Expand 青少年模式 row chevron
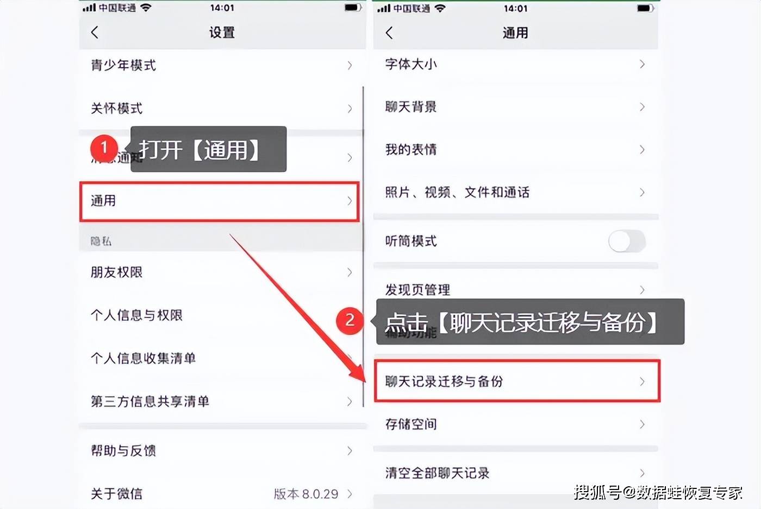The width and height of the screenshot is (761, 509). (350, 65)
